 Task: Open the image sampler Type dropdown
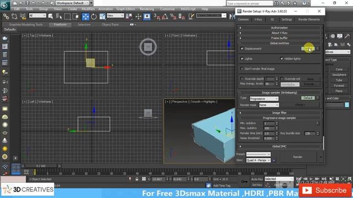pos(264,99)
